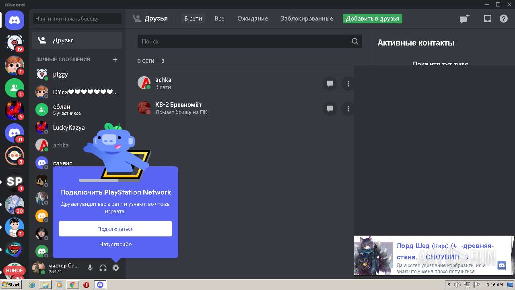Open Opera from the taskbar

(x=86, y=285)
